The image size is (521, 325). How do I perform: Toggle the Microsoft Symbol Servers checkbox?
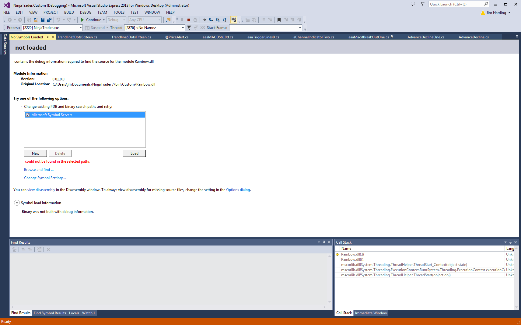(x=28, y=115)
